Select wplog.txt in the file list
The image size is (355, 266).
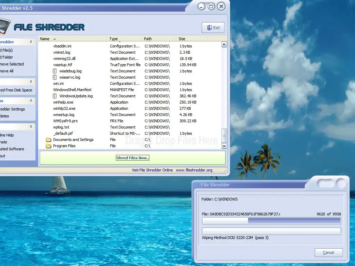(x=61, y=127)
